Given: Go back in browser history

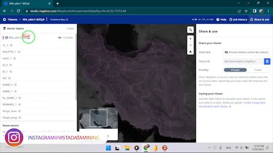Looking at the screenshot, I should 5,11.
